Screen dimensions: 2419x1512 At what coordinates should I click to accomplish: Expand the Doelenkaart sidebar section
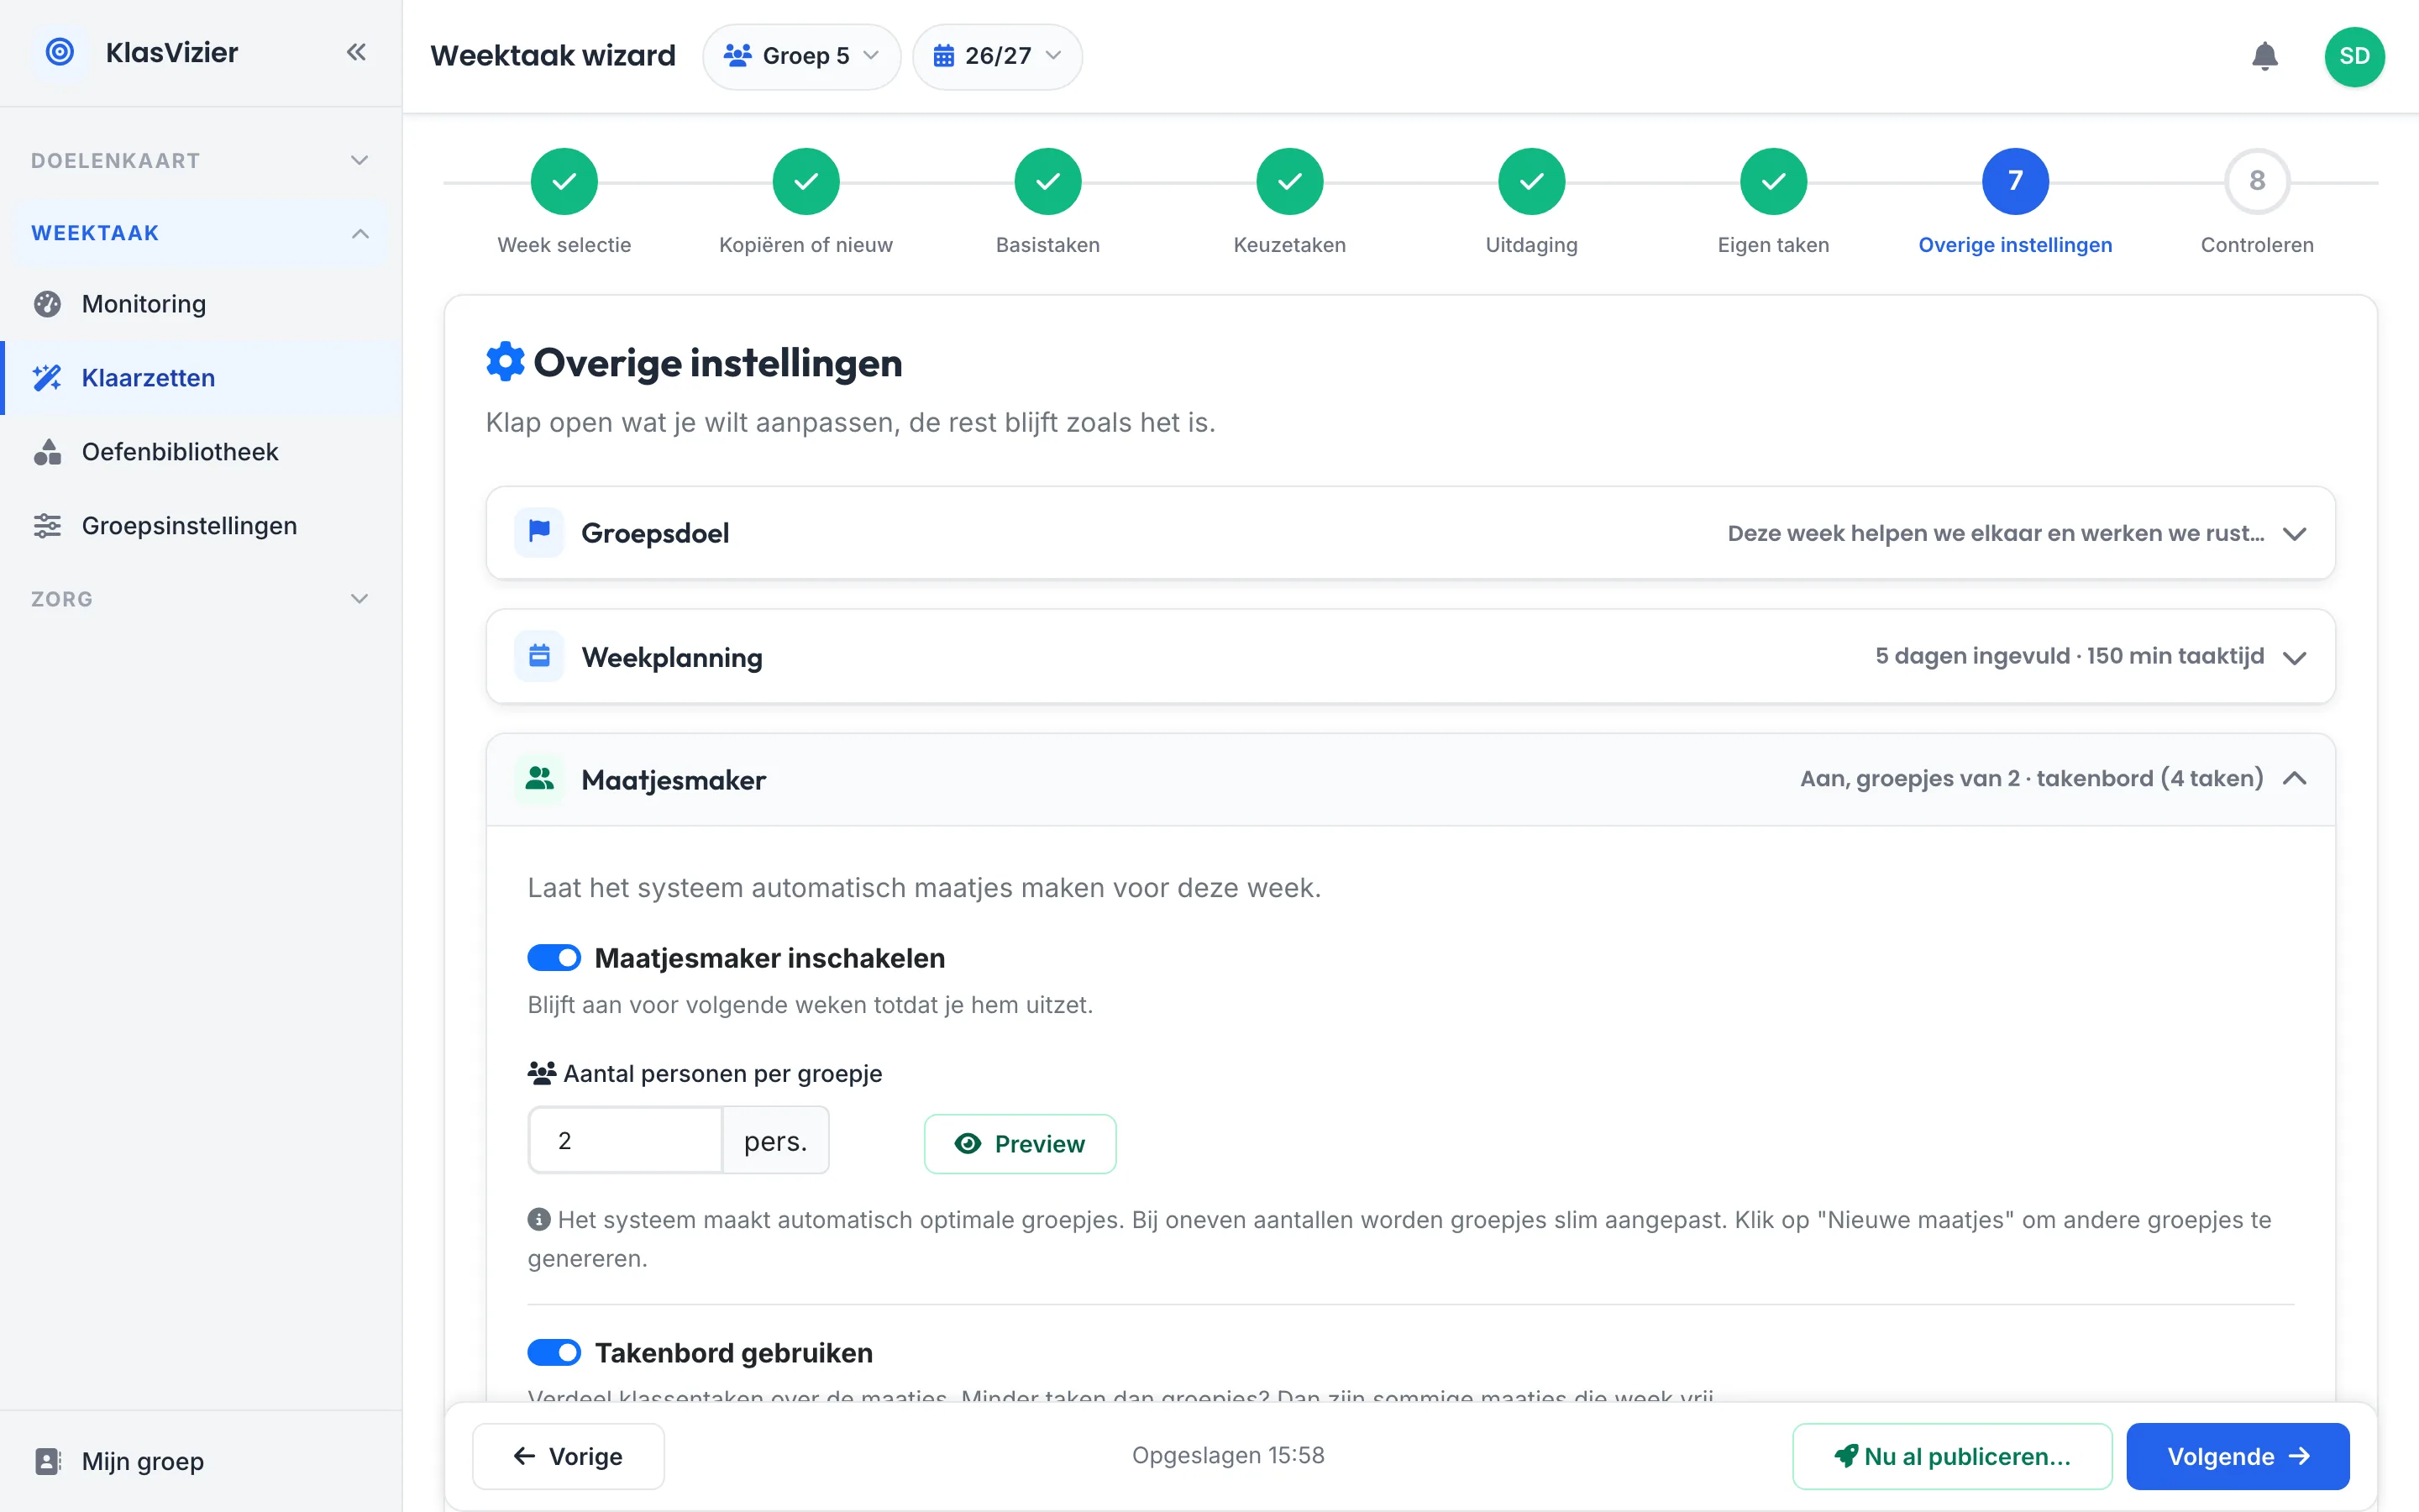point(200,160)
